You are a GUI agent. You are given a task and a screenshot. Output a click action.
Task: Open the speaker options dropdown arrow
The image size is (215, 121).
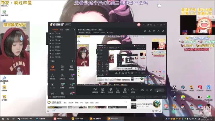coord(136,90)
